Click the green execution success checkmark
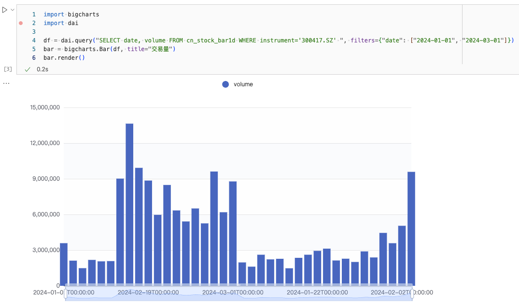The width and height of the screenshot is (519, 307). [28, 69]
